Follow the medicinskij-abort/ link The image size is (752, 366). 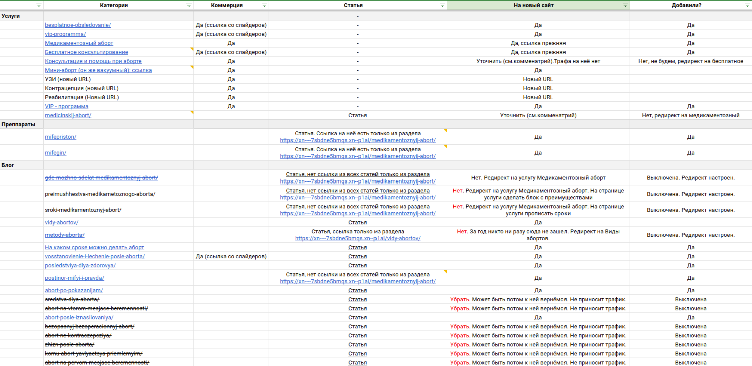(x=68, y=115)
